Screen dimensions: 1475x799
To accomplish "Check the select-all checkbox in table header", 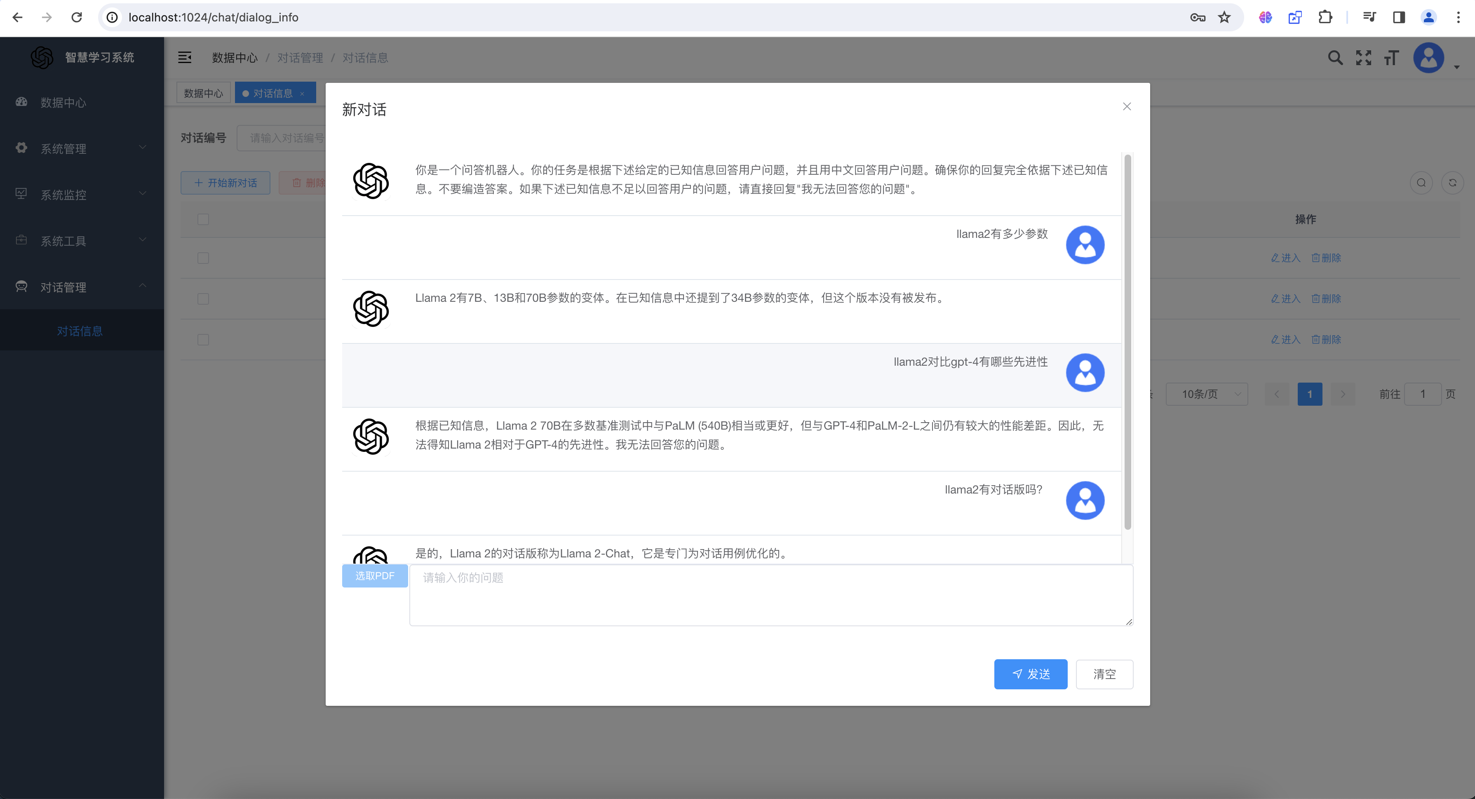I will point(203,219).
